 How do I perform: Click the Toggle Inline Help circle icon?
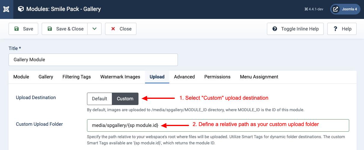pyautogui.click(x=275, y=29)
